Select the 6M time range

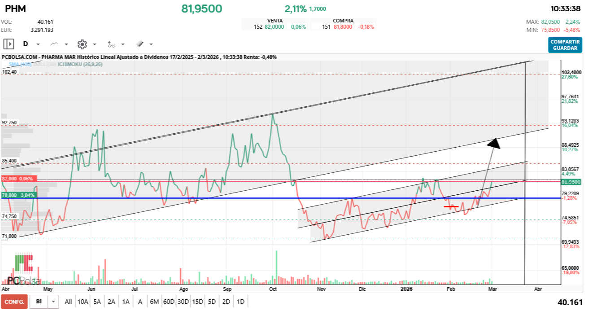[x=154, y=302]
